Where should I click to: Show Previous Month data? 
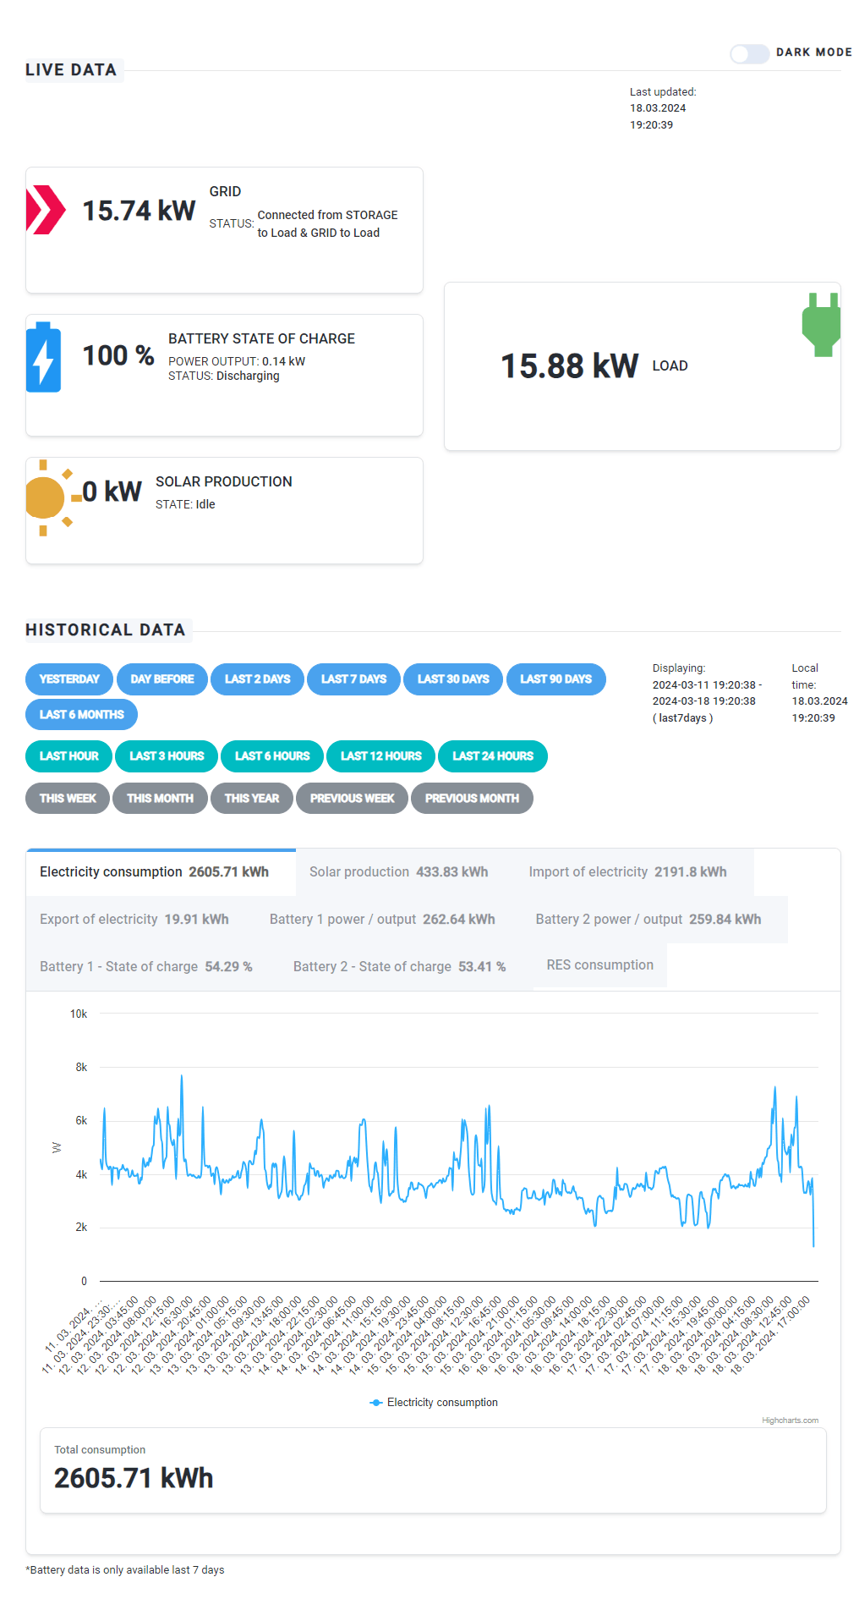click(x=472, y=799)
